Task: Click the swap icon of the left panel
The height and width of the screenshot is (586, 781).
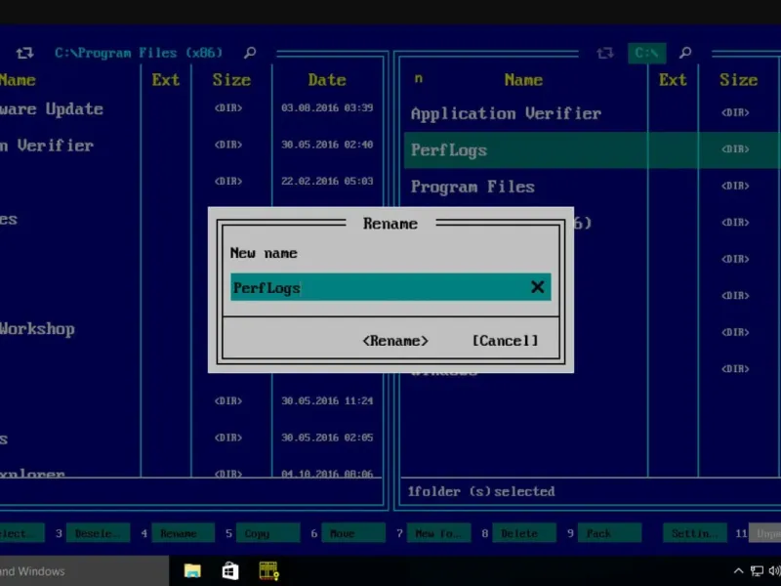Action: click(x=24, y=53)
